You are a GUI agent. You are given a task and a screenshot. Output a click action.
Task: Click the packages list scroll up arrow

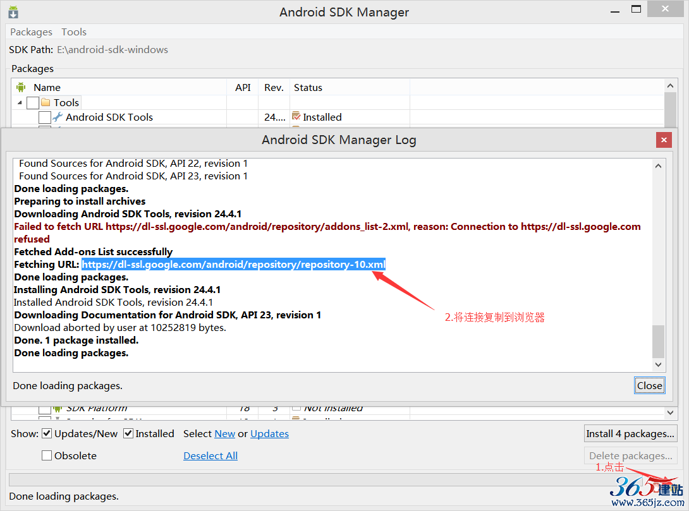[670, 86]
